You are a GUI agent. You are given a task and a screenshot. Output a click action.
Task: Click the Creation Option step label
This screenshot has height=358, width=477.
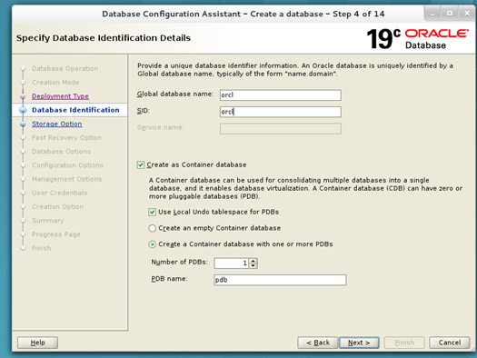(x=57, y=207)
